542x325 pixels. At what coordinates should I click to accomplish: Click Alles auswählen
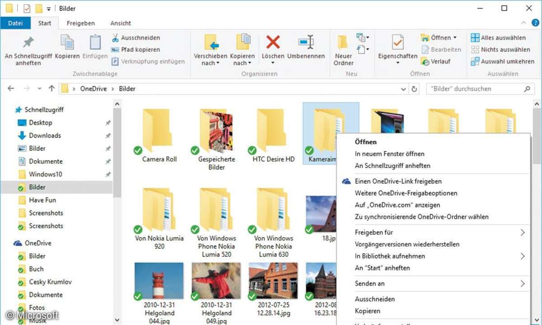[x=498, y=38]
